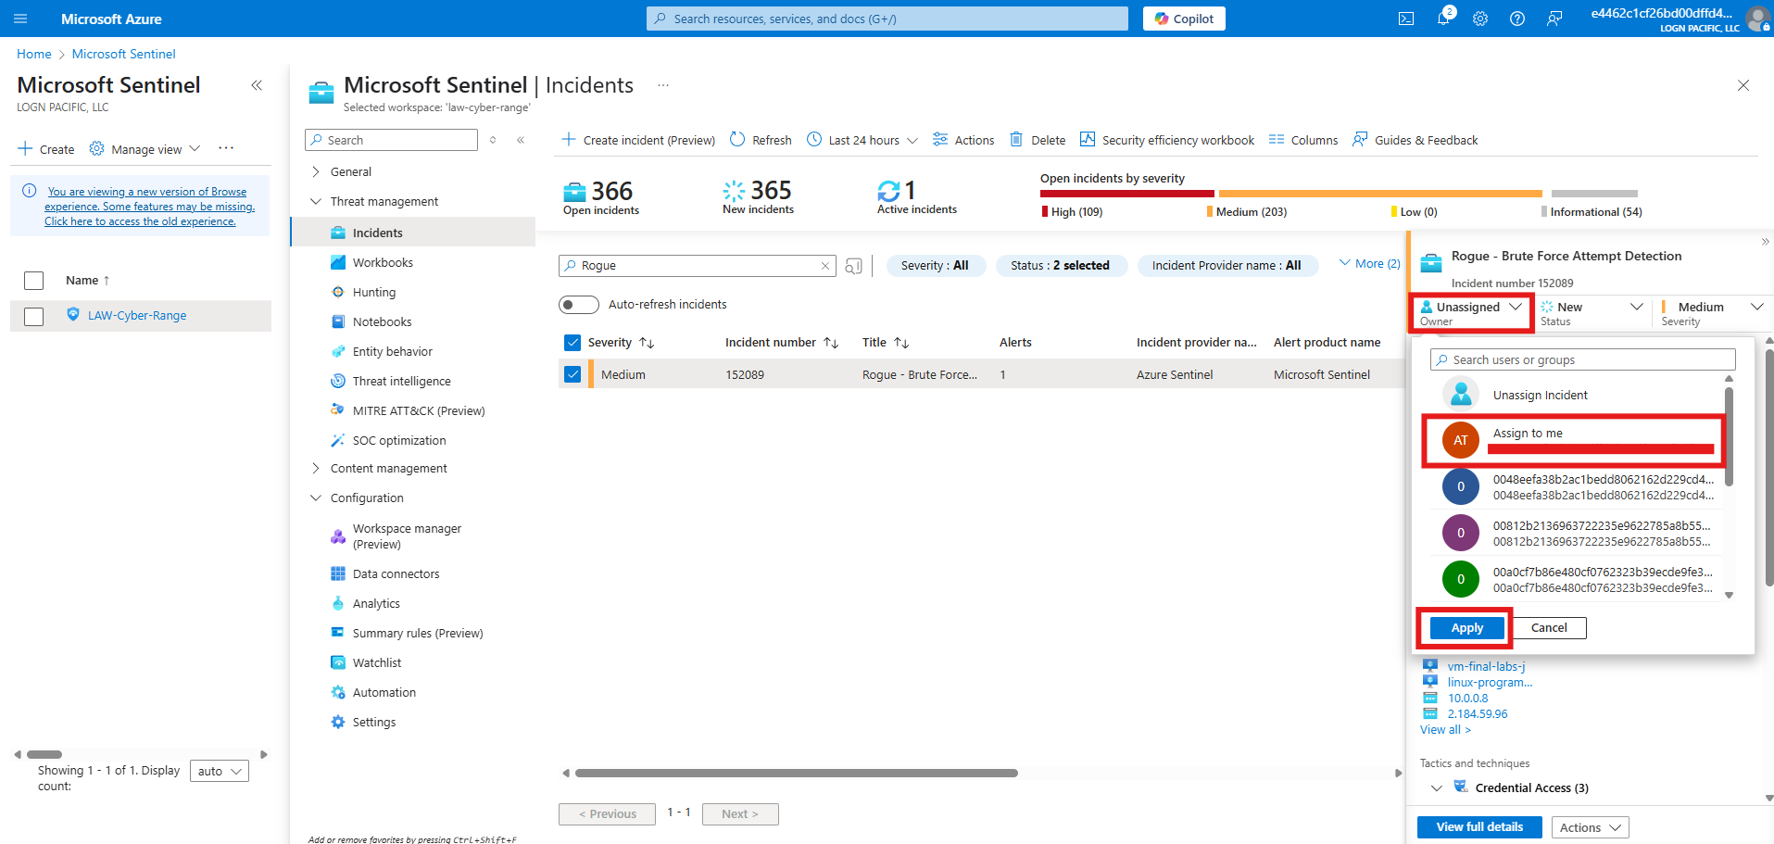Viewport: 1774px width, 844px height.
Task: Click the incidents table horizontal scrollbar
Action: pos(797,773)
